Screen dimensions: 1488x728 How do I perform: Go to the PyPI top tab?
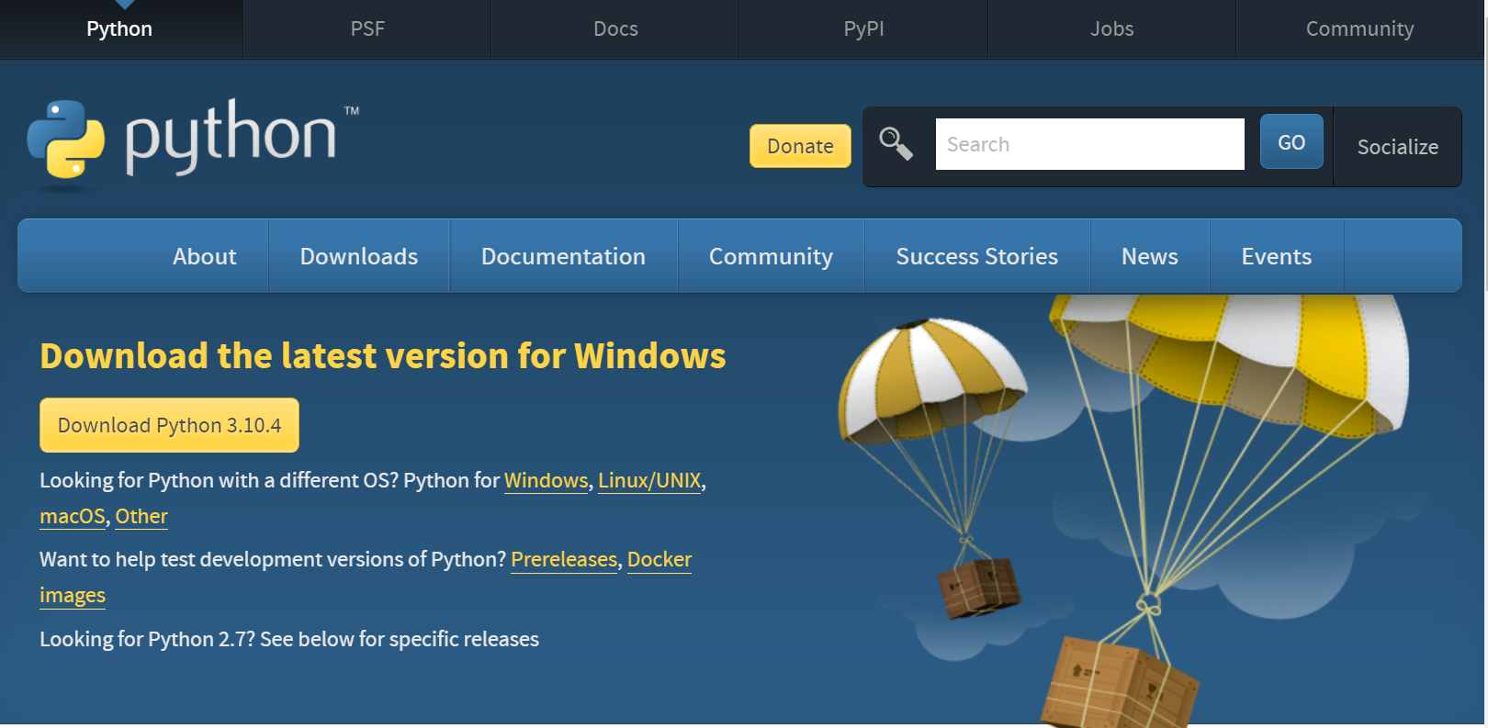[863, 29]
